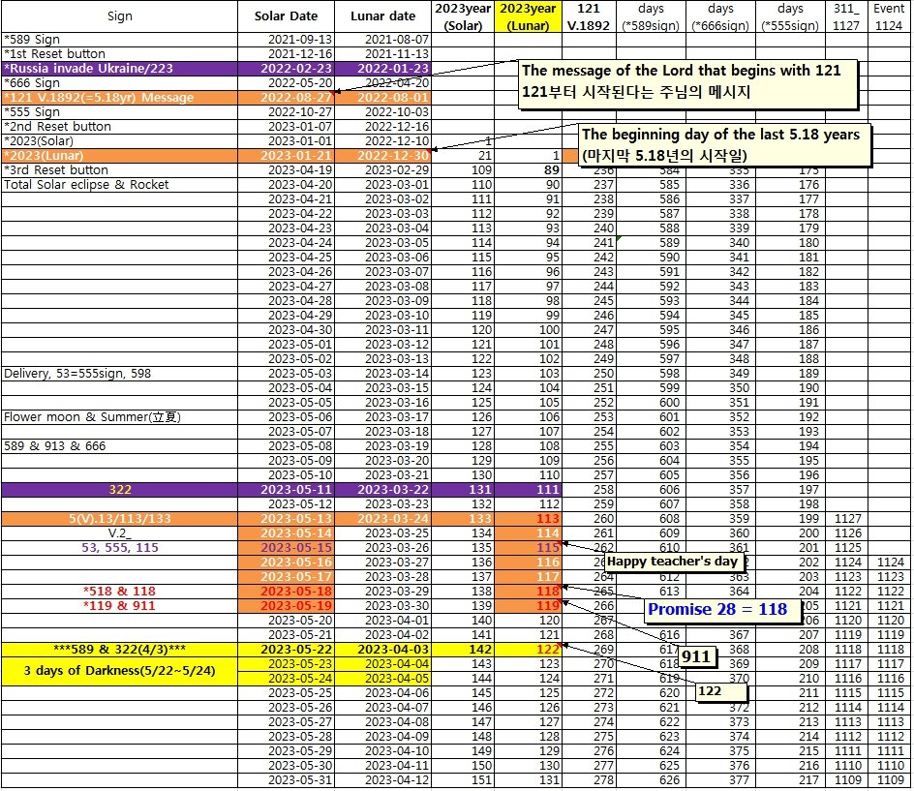Click the days (*555sign) header

tap(790, 16)
